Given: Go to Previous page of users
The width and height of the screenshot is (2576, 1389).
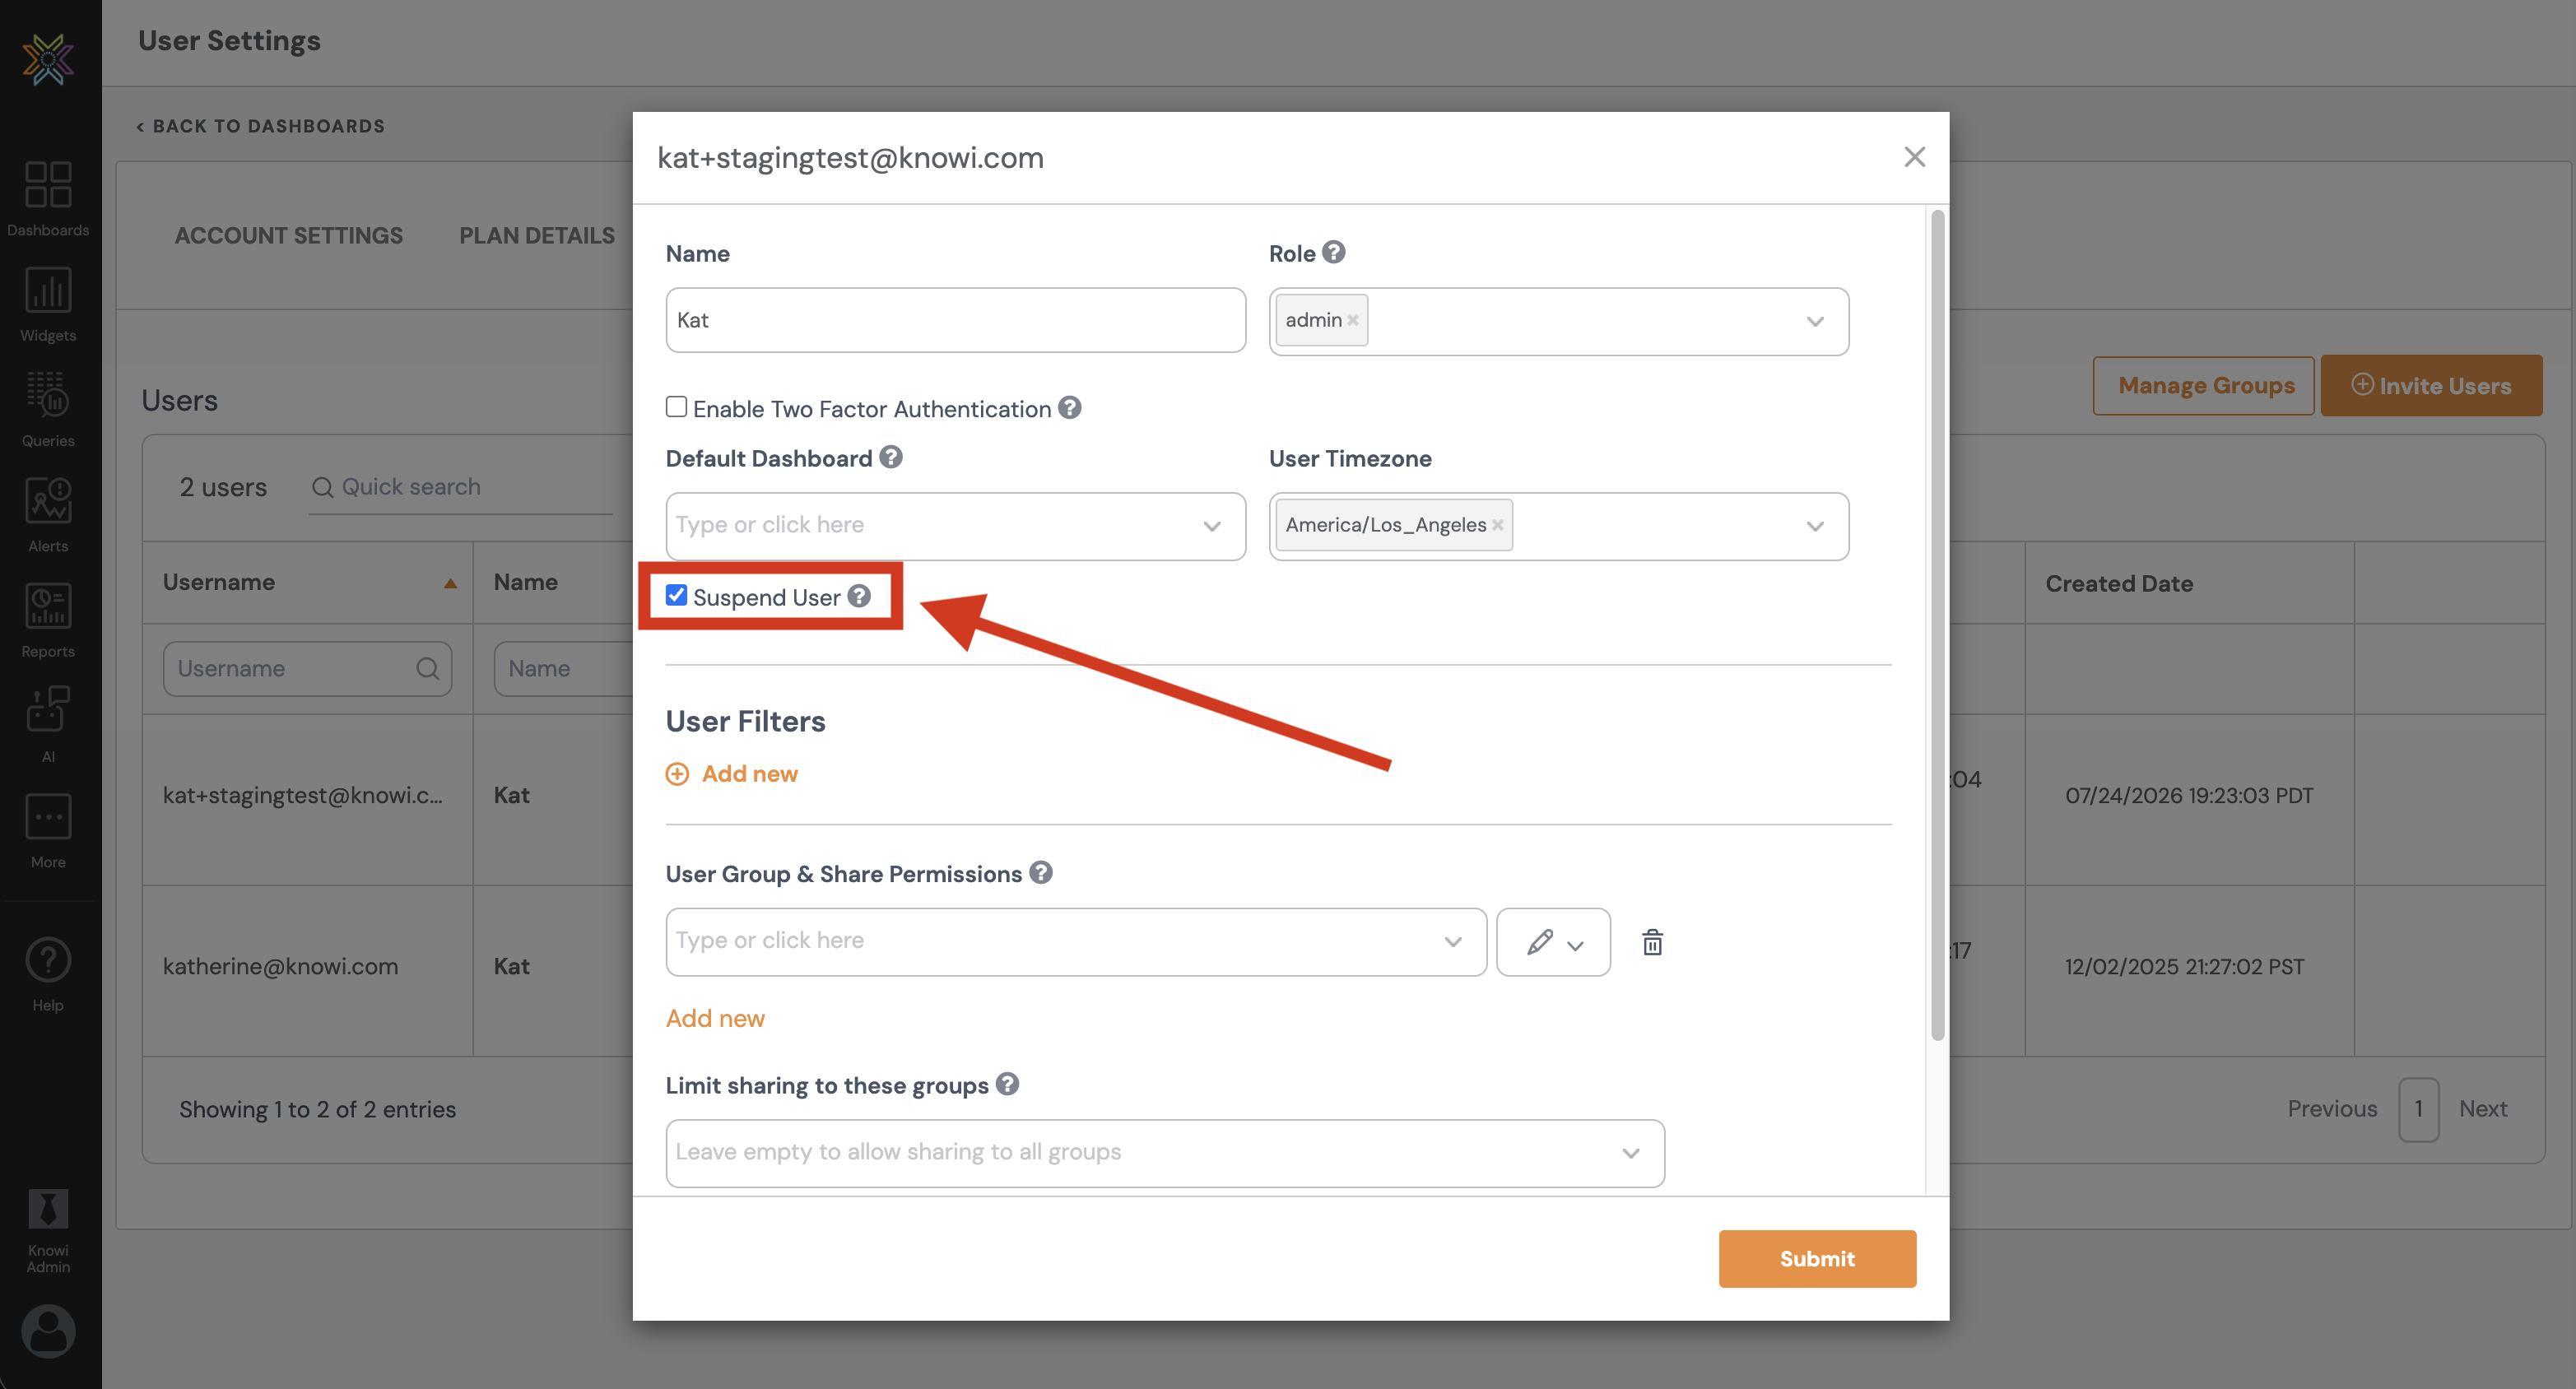Looking at the screenshot, I should coord(2332,1109).
